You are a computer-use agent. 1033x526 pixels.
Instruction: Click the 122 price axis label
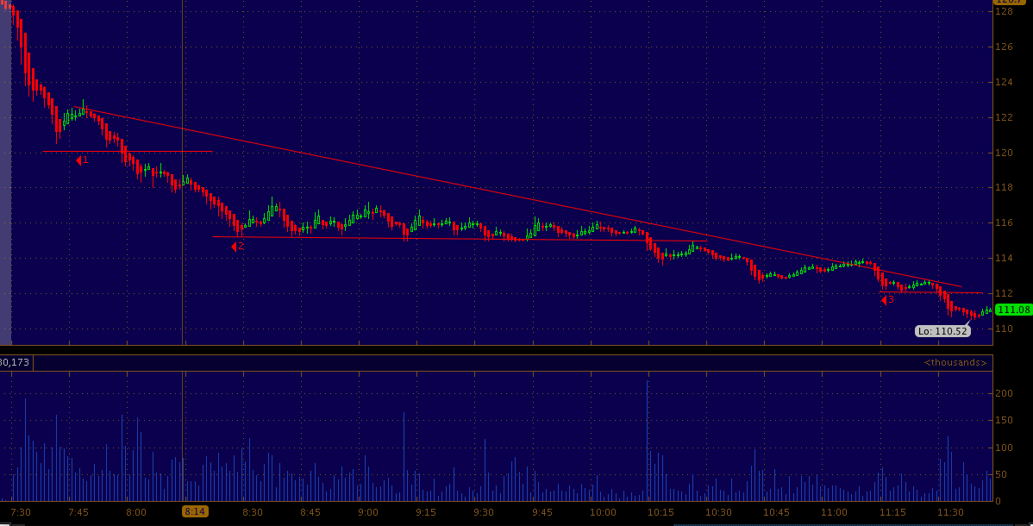tap(1004, 117)
